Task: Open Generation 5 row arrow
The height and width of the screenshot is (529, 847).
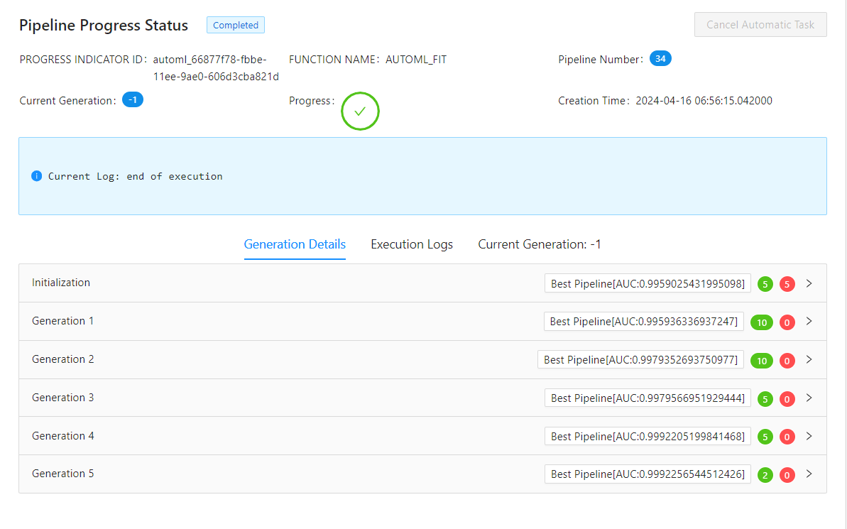Action: click(809, 474)
